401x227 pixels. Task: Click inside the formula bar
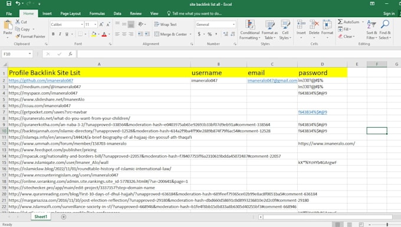[x=239, y=54]
